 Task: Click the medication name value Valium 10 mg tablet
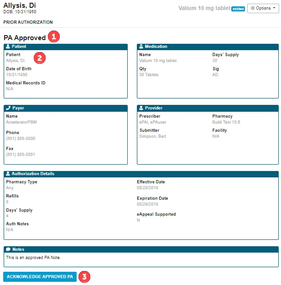(158, 61)
